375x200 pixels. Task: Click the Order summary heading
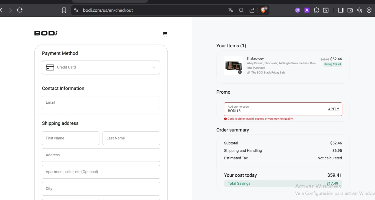232,130
